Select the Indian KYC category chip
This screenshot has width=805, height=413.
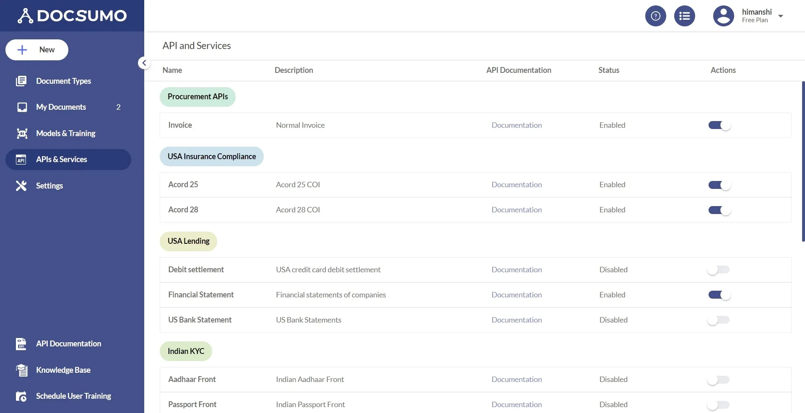coord(185,351)
